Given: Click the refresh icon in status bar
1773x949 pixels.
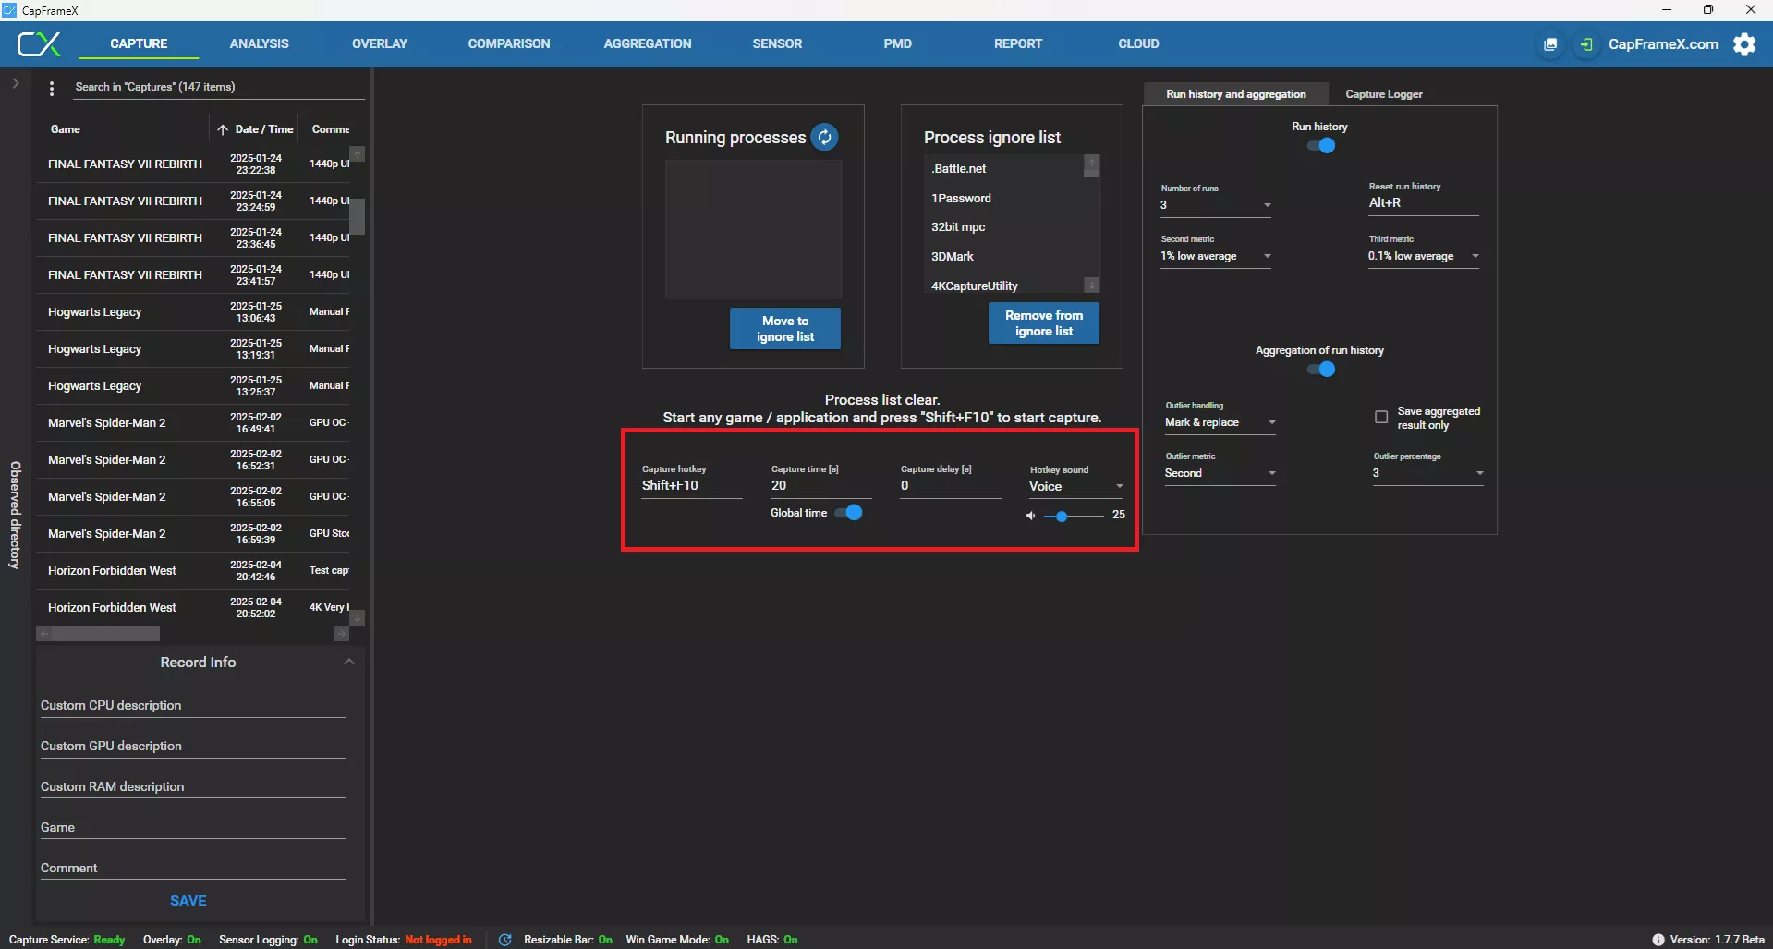Looking at the screenshot, I should point(505,940).
